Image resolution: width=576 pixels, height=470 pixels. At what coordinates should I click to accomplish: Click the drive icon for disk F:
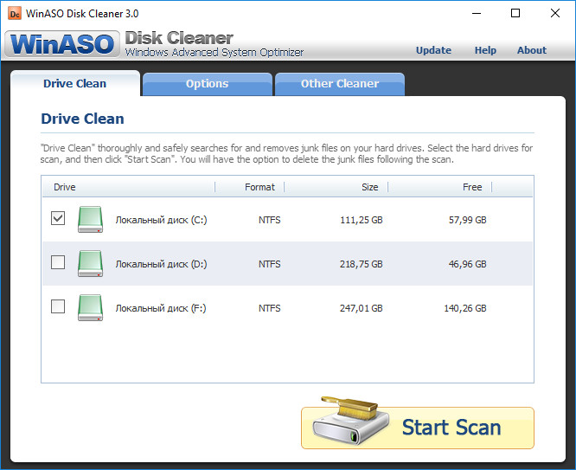90,308
